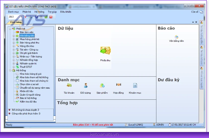Open Chọn đơn vị cơ sở
The height and width of the screenshot is (138, 209).
point(29,84)
